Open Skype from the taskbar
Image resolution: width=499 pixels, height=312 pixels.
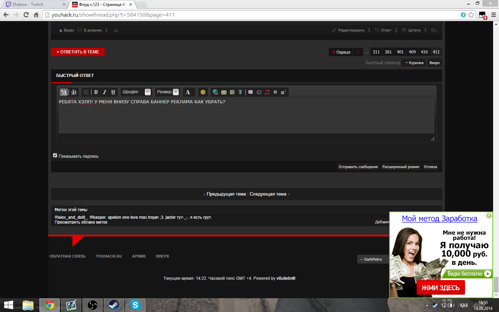tap(135, 305)
